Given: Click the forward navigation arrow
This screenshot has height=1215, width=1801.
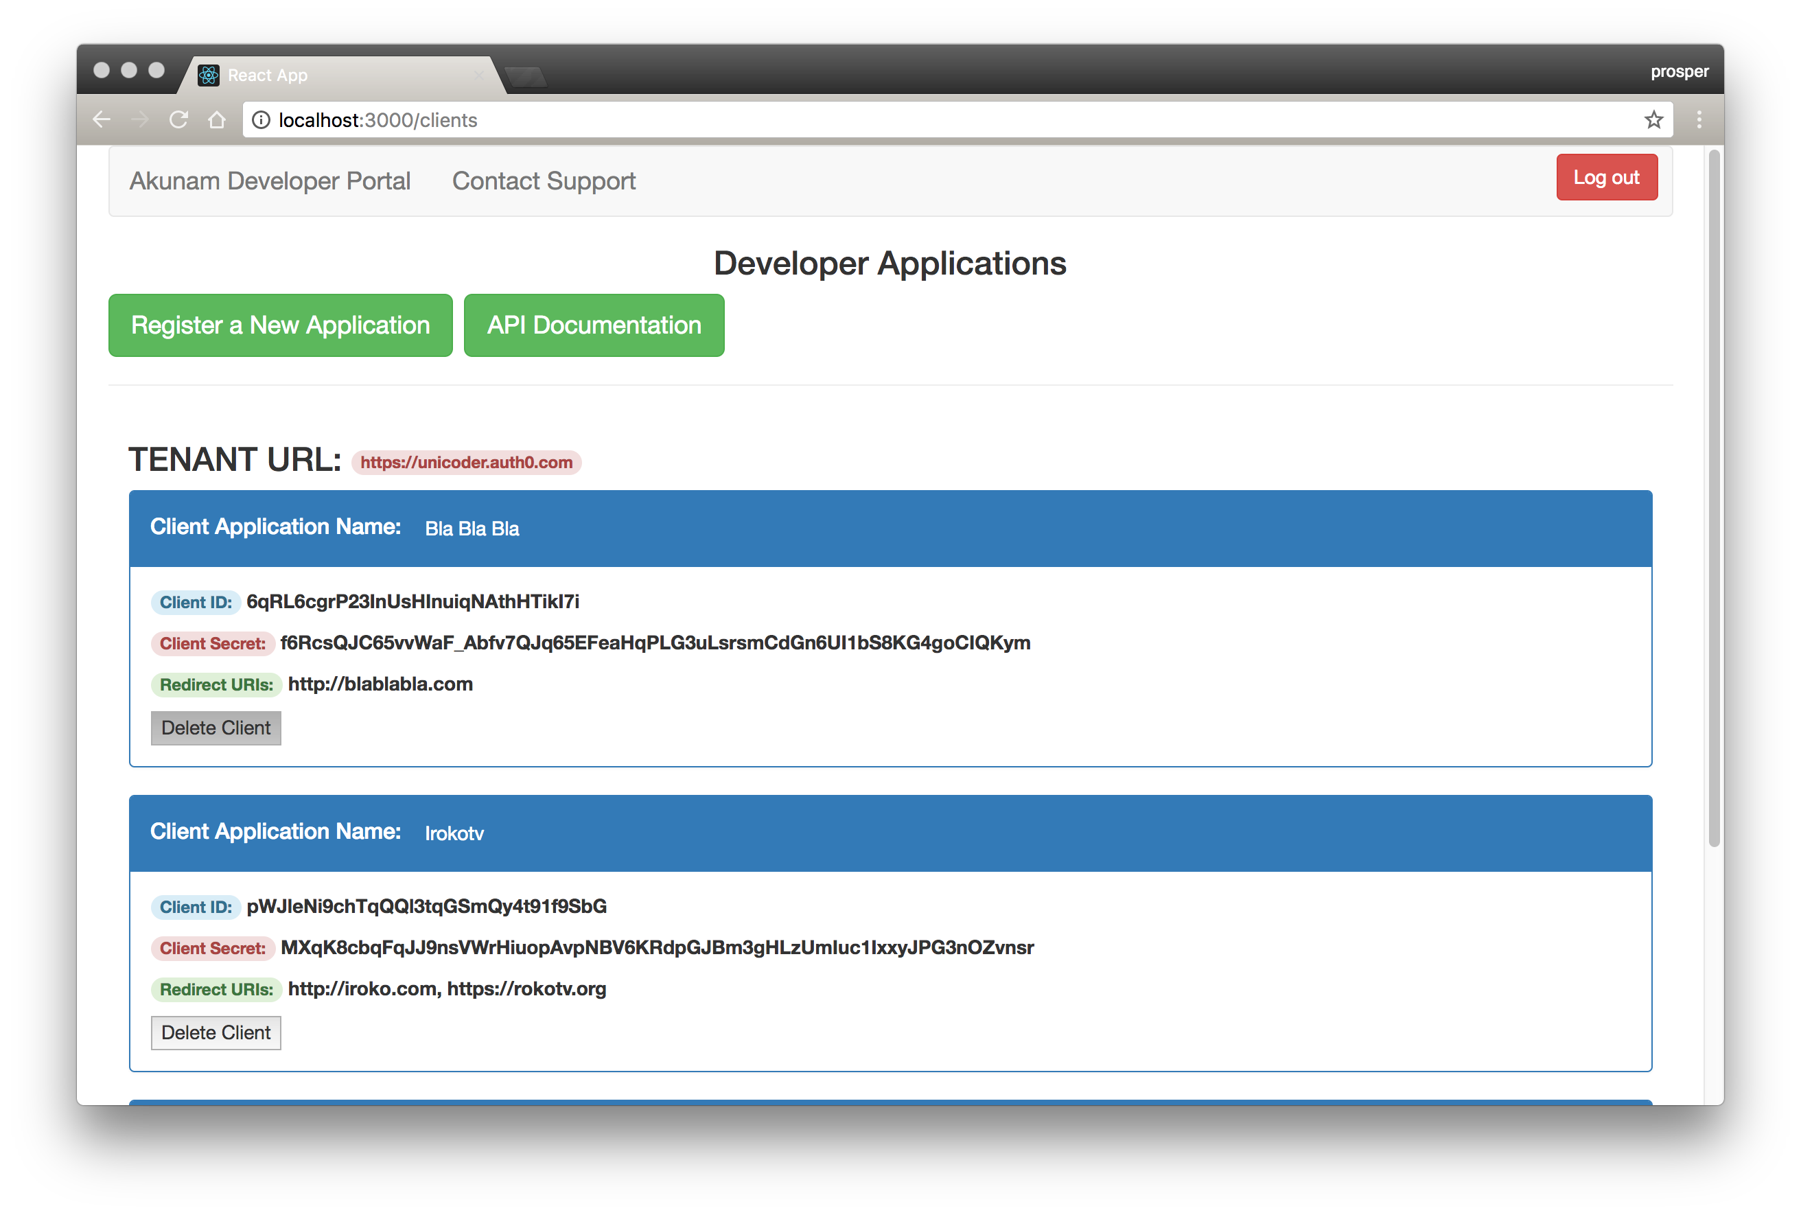Looking at the screenshot, I should (140, 119).
